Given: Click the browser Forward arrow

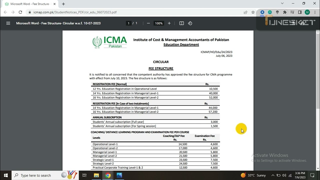Looking at the screenshot, I should tap(13, 12).
